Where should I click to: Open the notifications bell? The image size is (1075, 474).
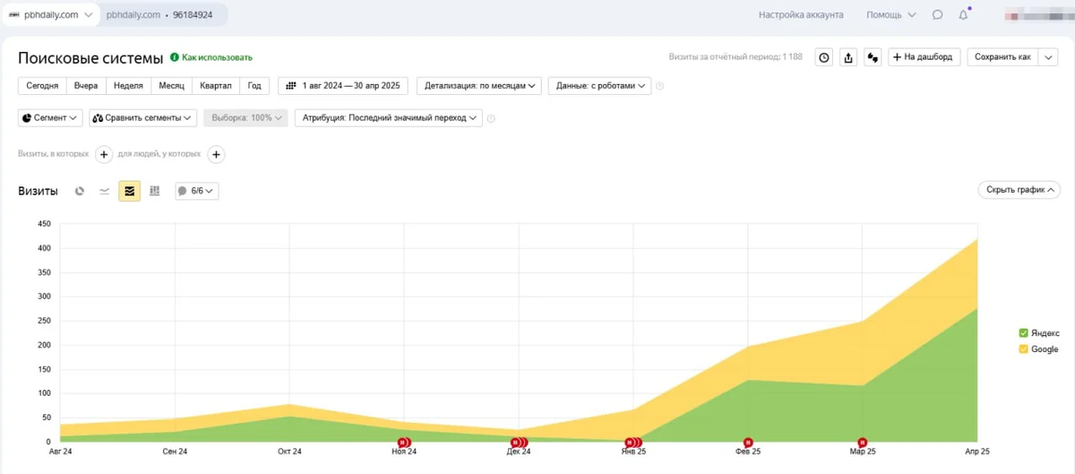pyautogui.click(x=964, y=15)
